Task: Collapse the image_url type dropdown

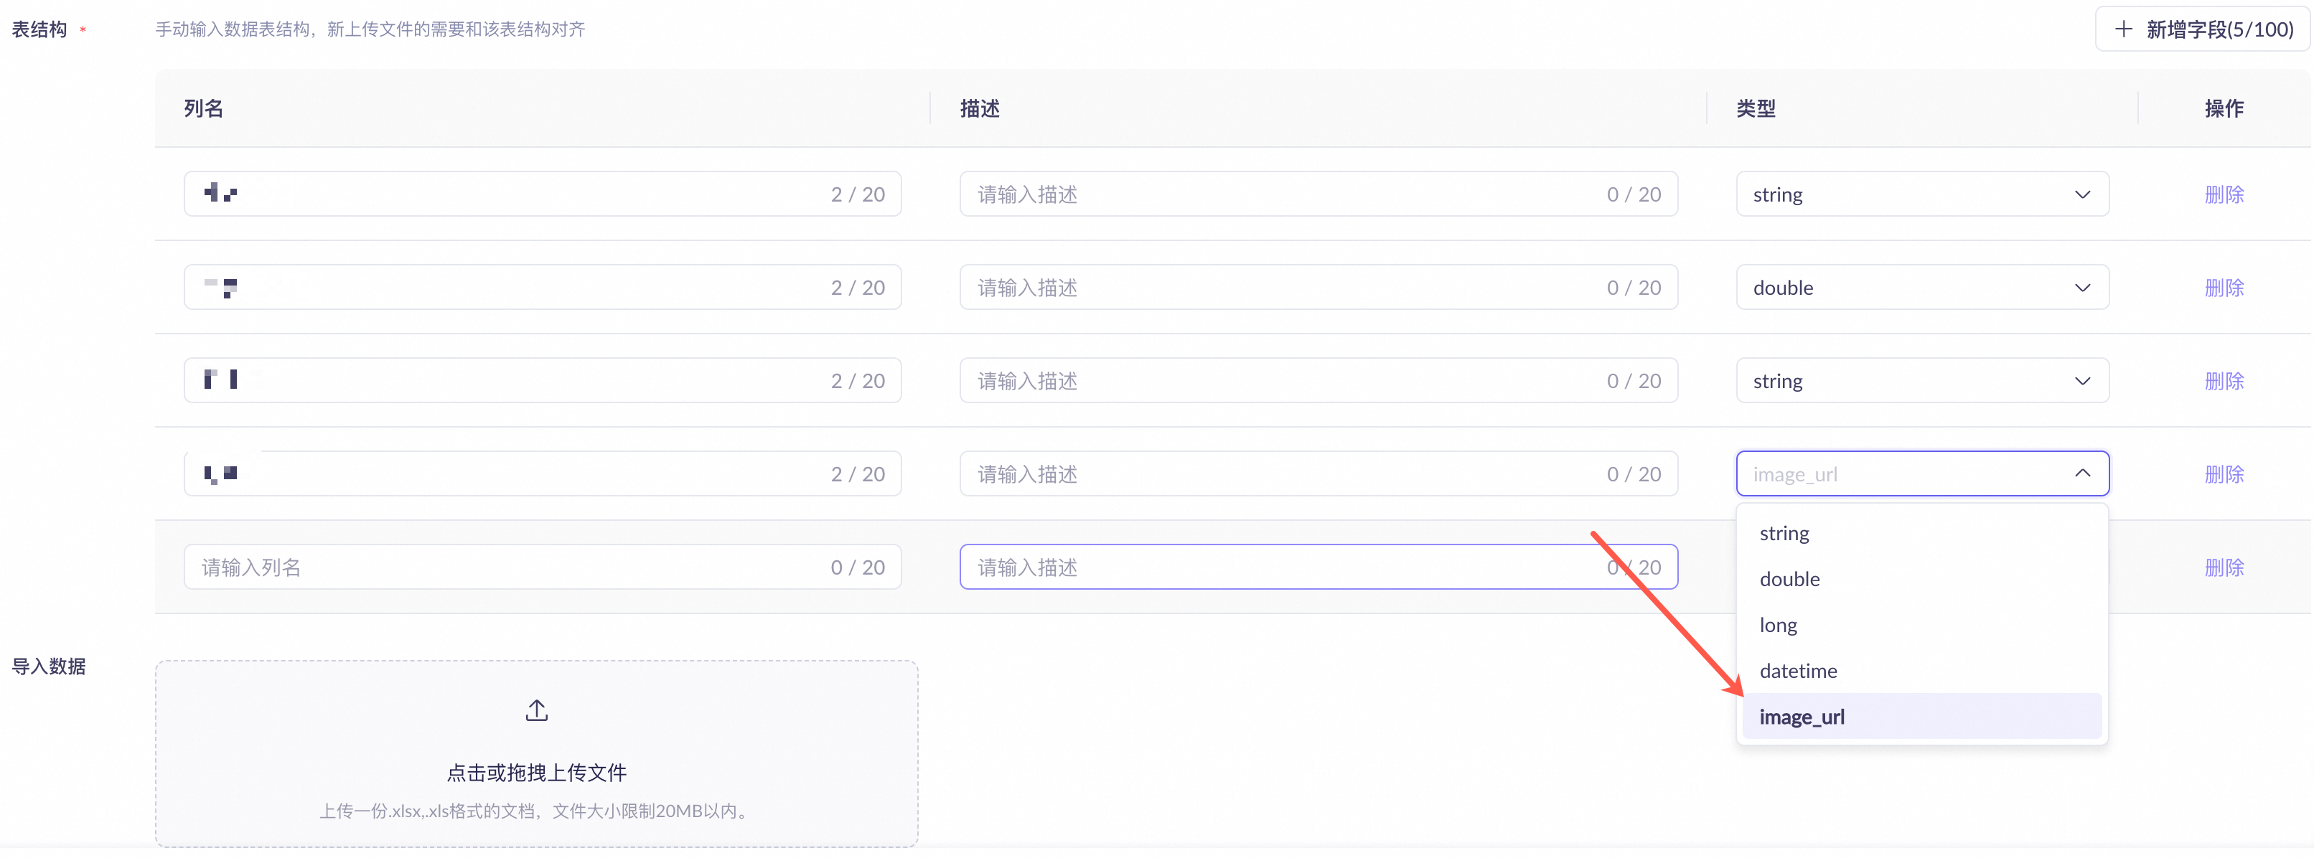Action: point(2081,473)
